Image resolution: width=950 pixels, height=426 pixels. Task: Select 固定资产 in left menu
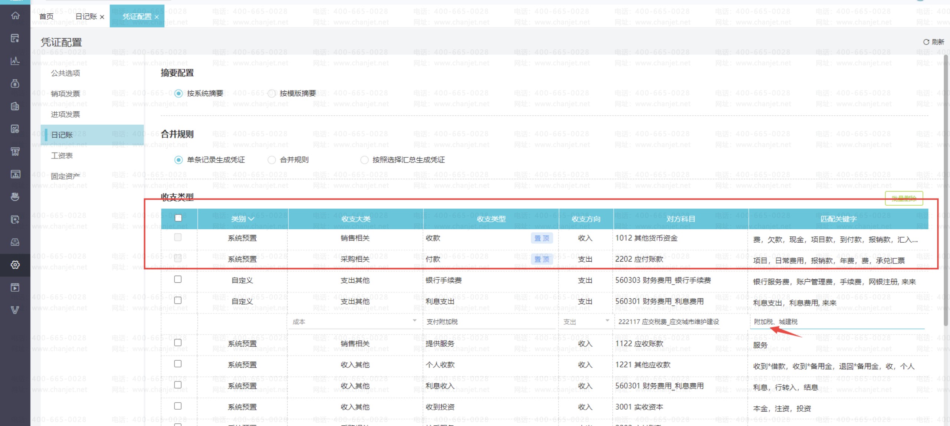point(65,176)
